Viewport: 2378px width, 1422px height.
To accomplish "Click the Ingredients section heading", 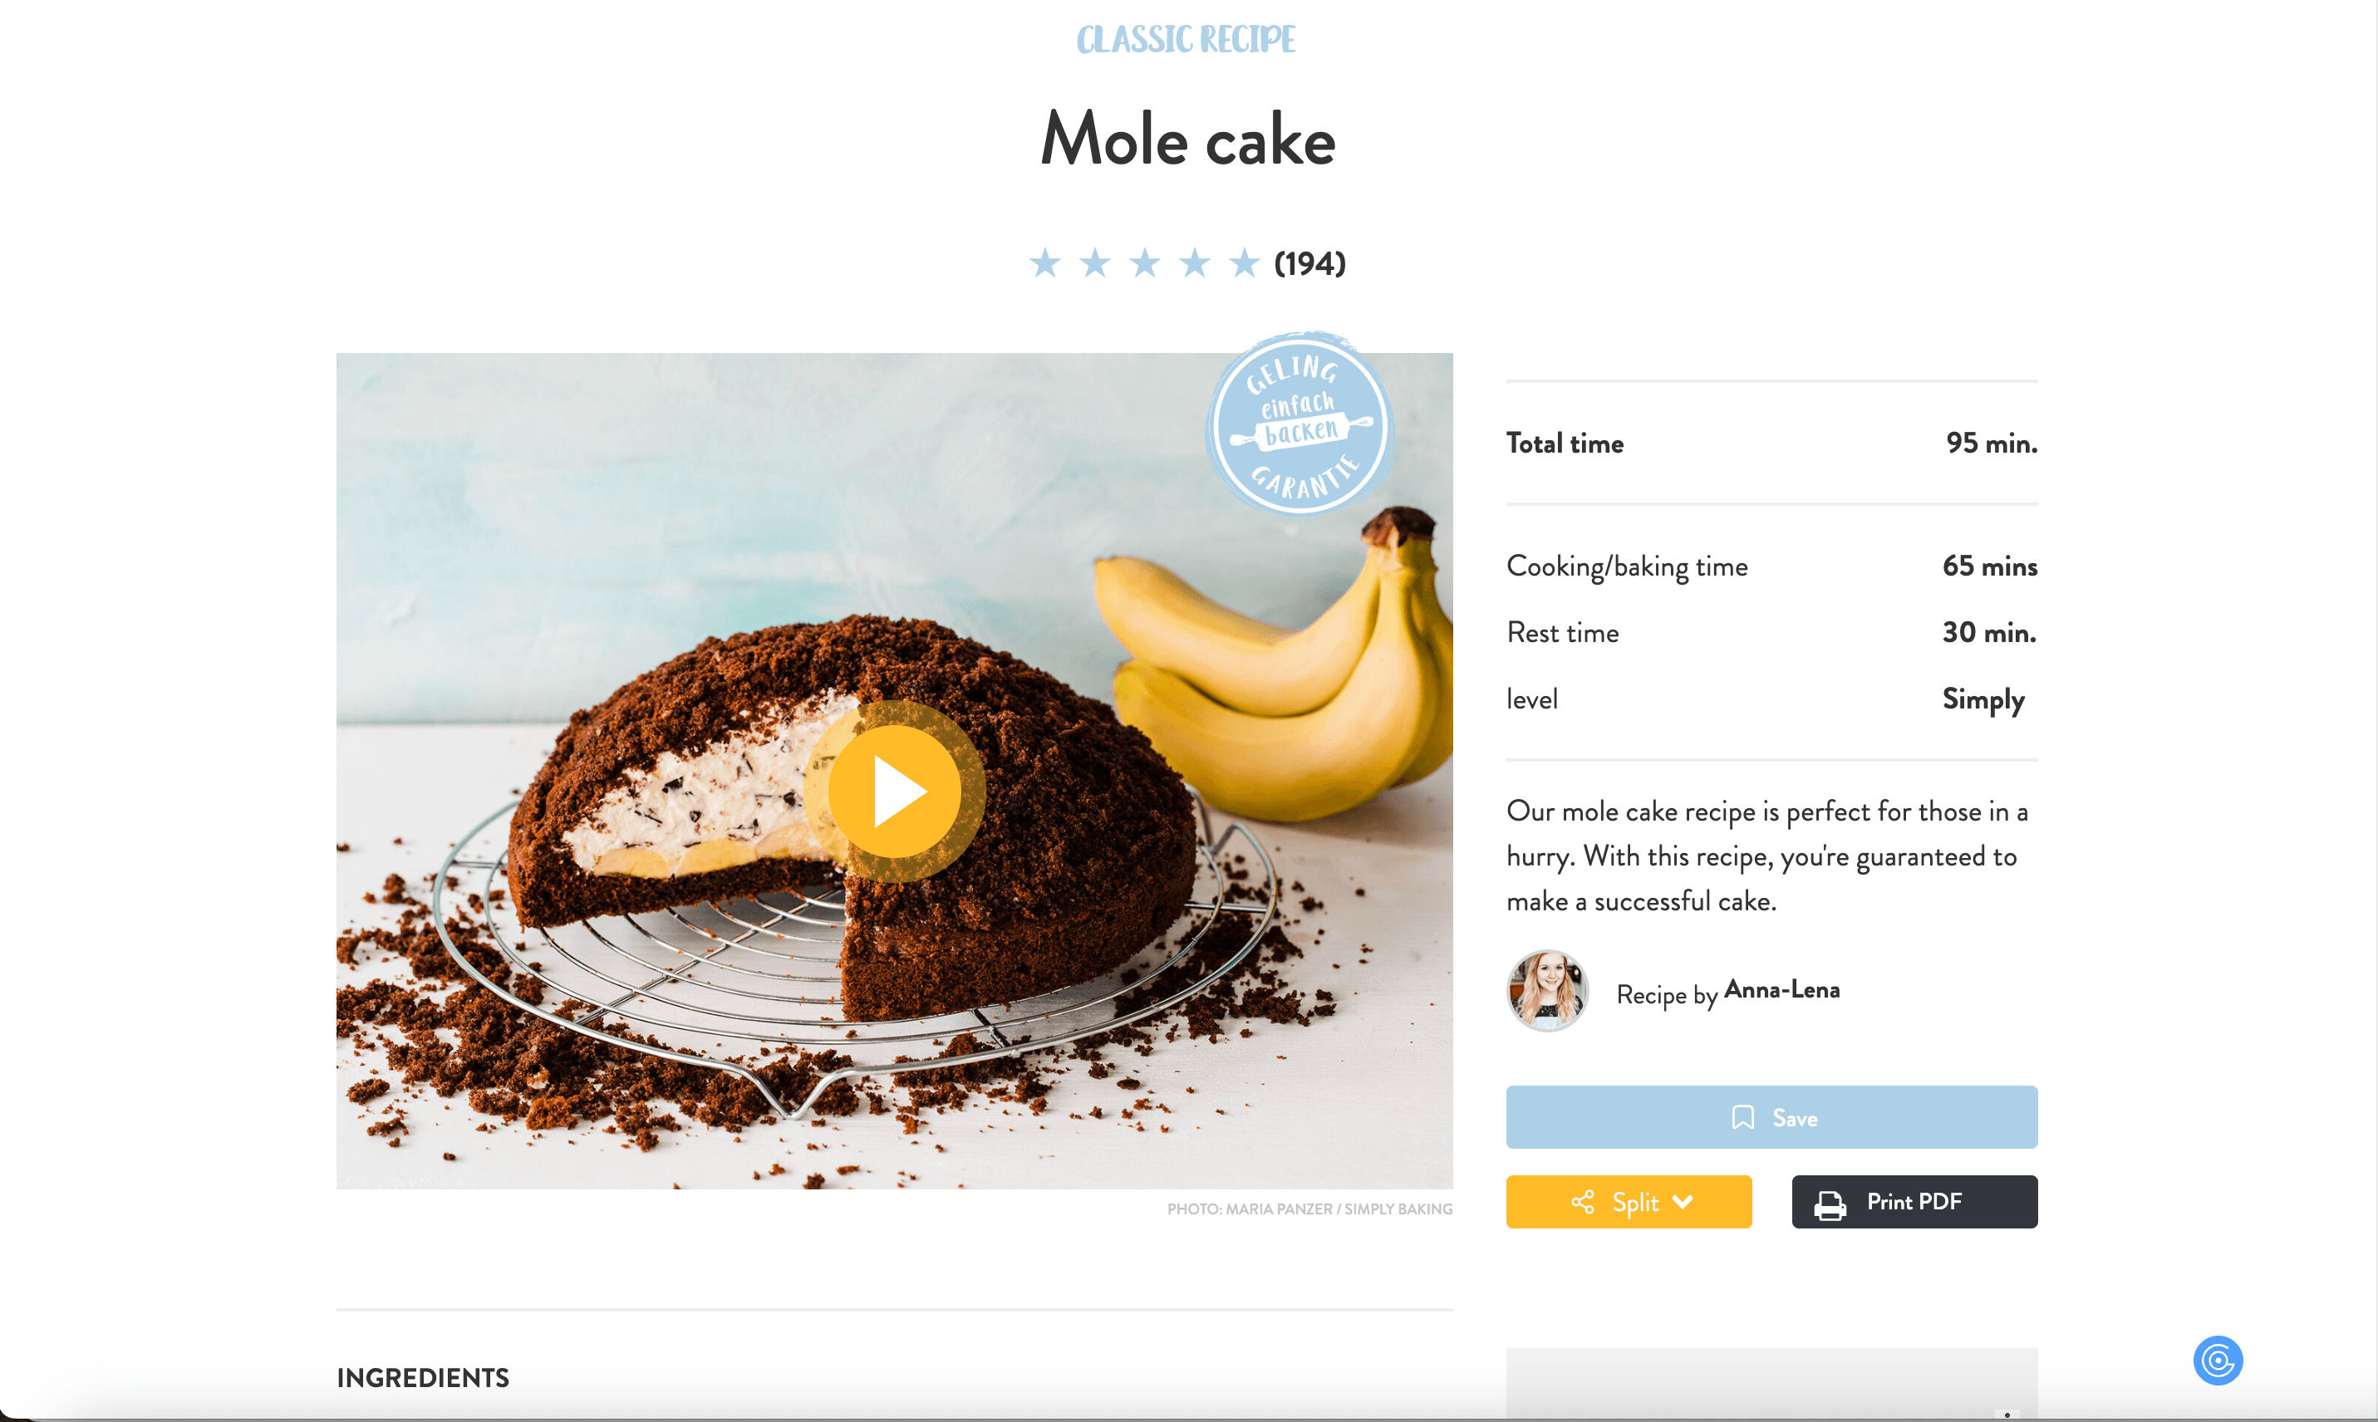I will (423, 1378).
